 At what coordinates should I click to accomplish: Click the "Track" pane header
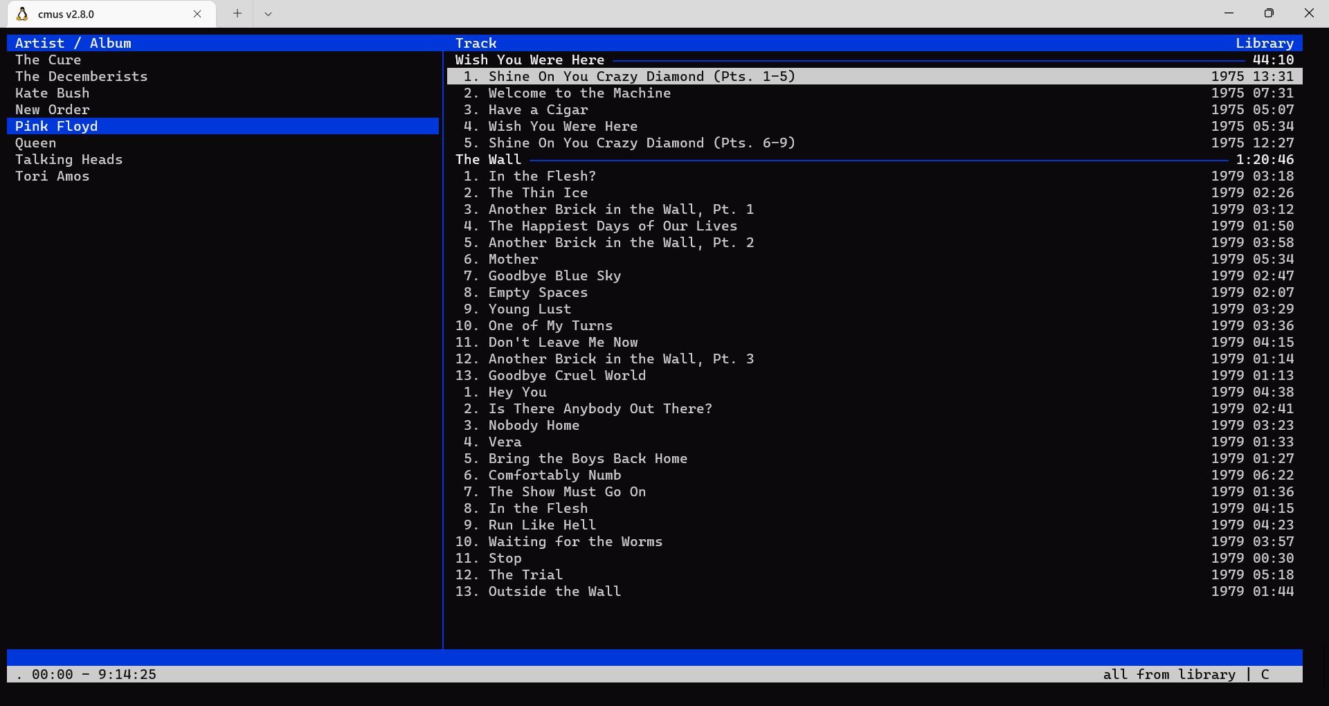point(476,43)
